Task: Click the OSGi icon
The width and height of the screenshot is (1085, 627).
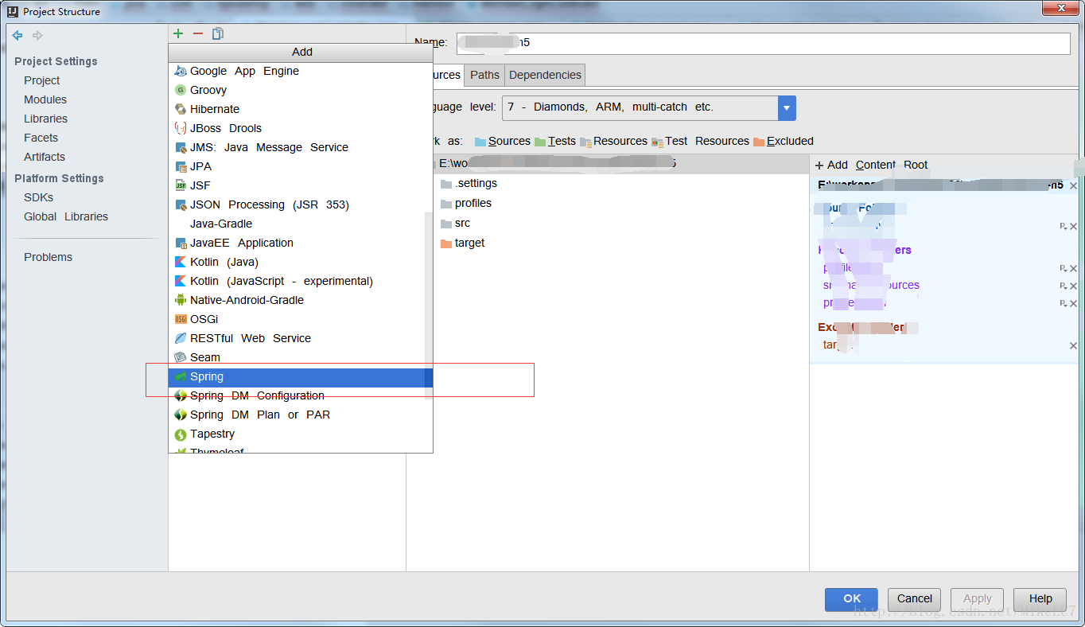Action: (x=181, y=319)
